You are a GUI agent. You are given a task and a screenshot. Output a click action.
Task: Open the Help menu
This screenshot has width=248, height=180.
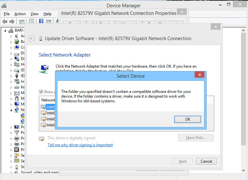click(x=47, y=14)
